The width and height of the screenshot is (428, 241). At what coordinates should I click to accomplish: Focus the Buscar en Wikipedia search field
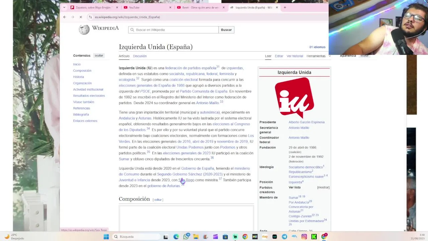click(173, 30)
